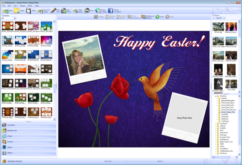Switch to the Masks panel

point(29,147)
